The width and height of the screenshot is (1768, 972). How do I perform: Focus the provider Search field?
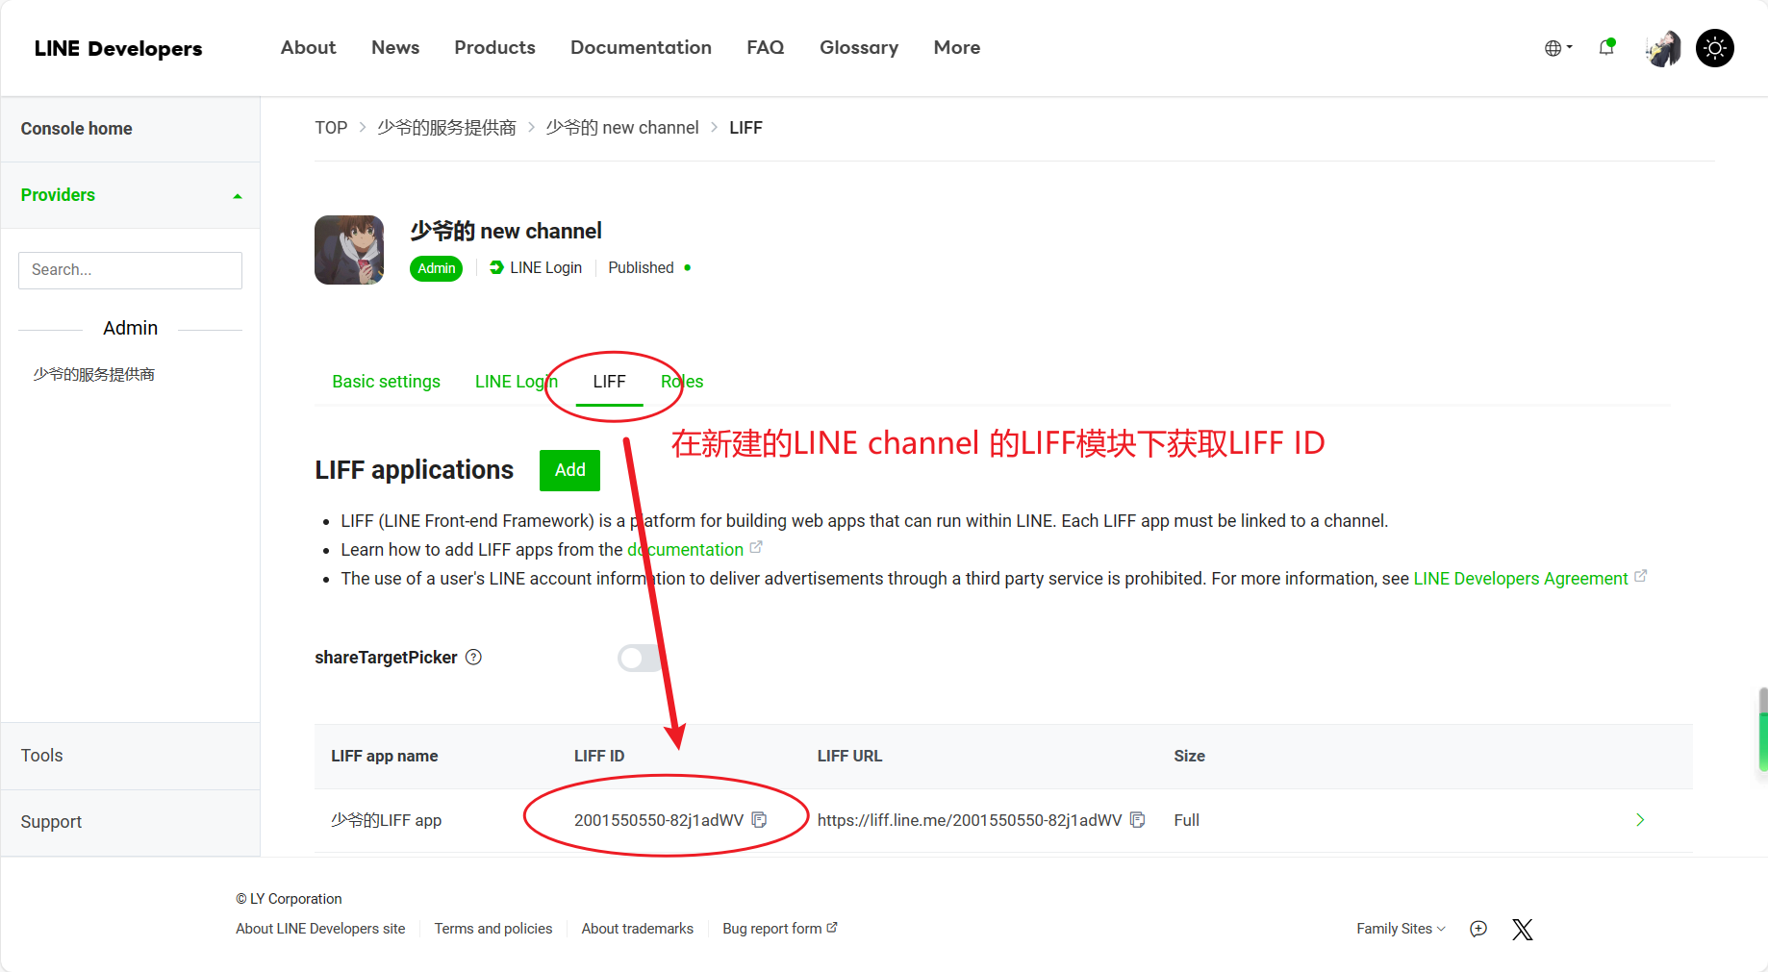130,270
